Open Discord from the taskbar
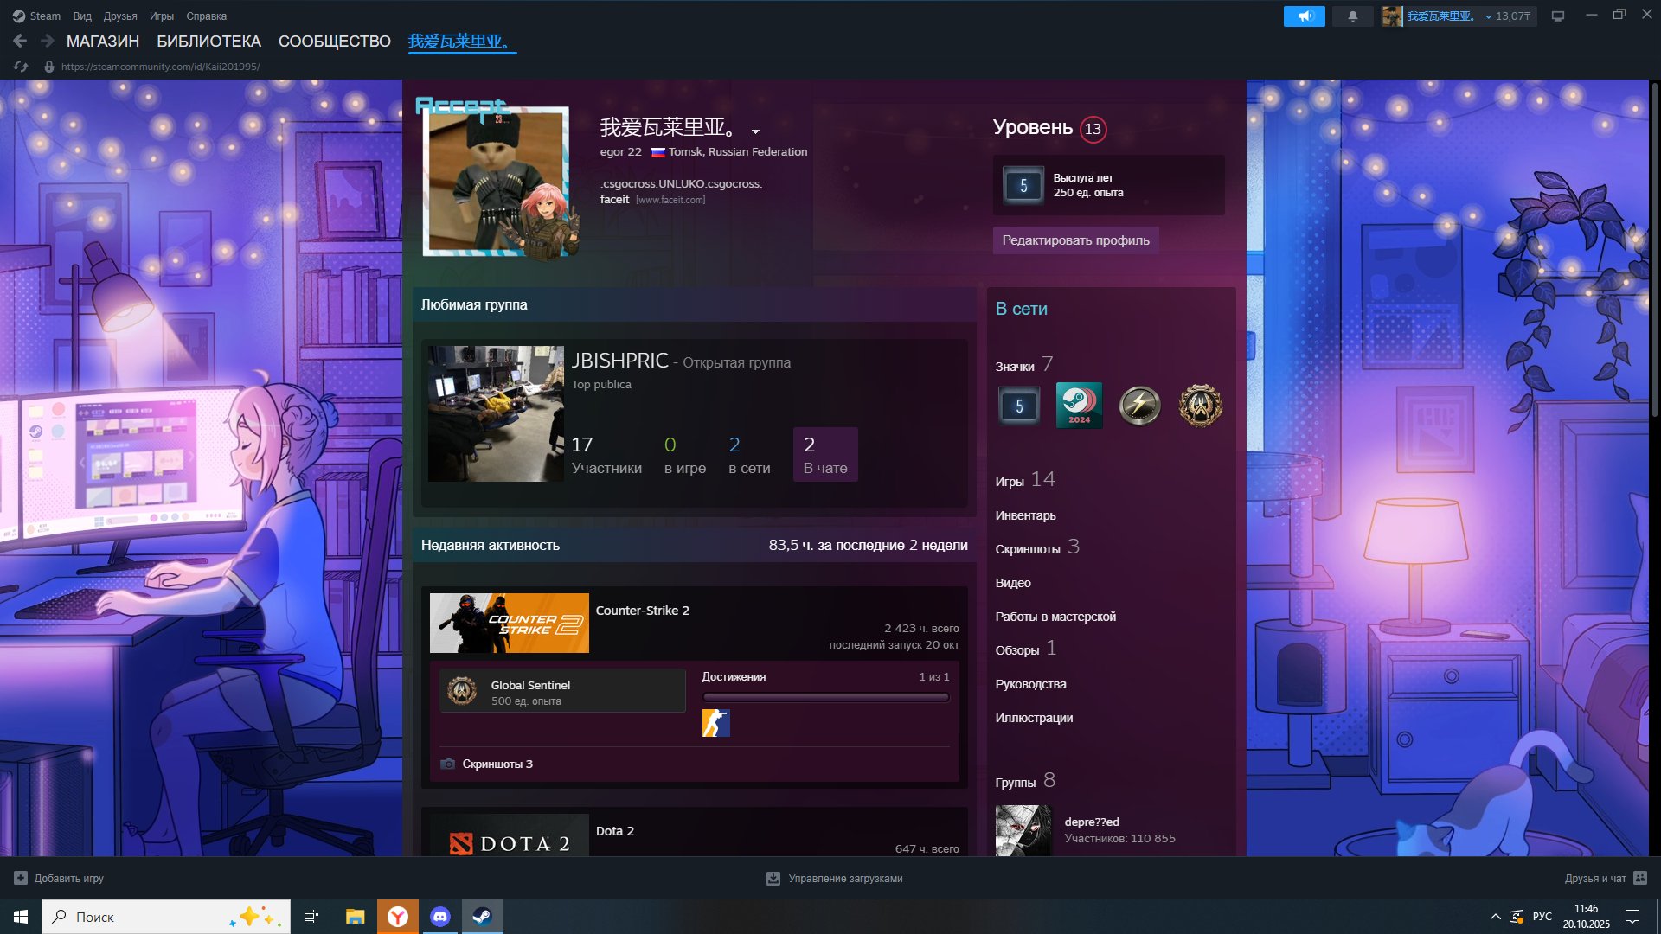Viewport: 1661px width, 934px height. click(439, 917)
